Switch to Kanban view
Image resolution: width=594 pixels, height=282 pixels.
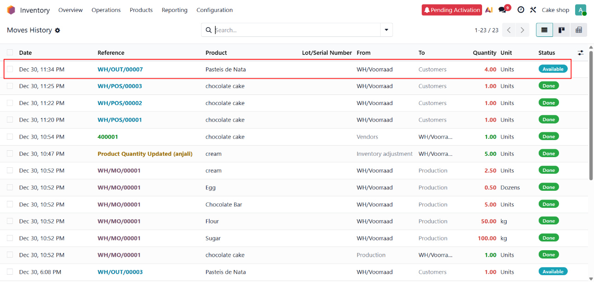click(x=562, y=30)
